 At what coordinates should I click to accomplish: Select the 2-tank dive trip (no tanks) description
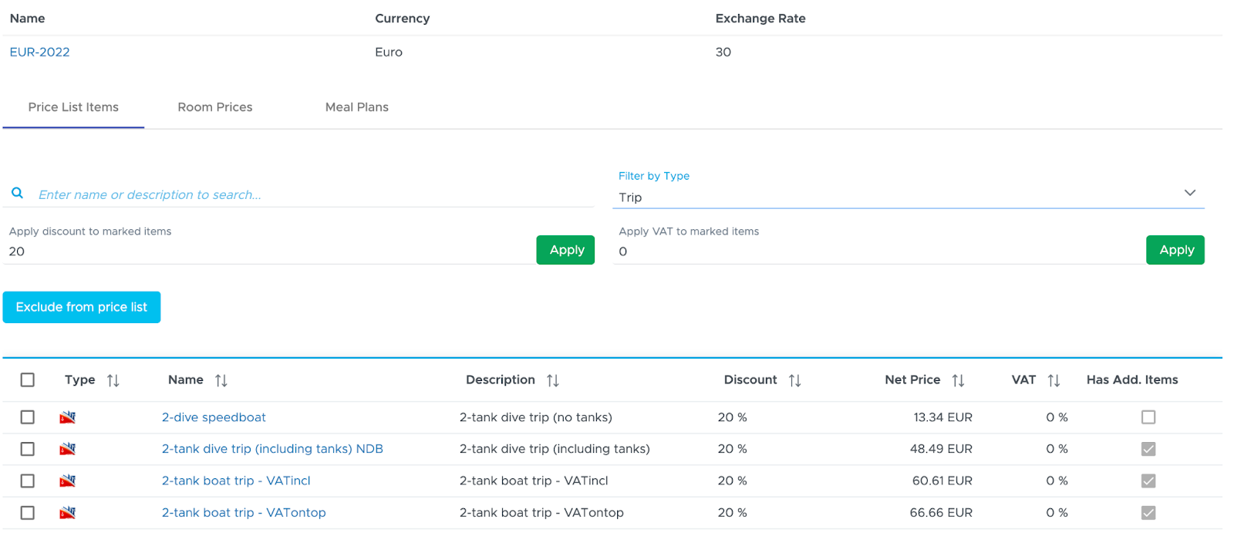click(536, 417)
